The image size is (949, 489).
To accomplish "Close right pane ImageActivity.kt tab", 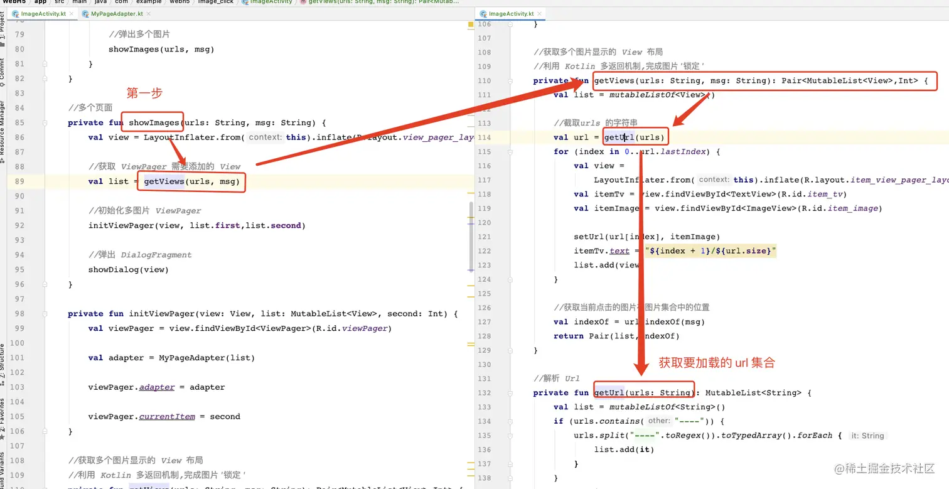I will click(539, 14).
